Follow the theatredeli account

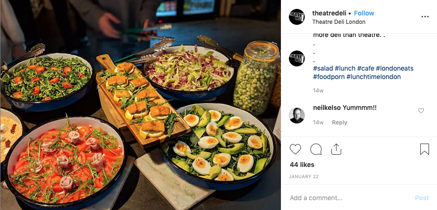[x=364, y=13]
